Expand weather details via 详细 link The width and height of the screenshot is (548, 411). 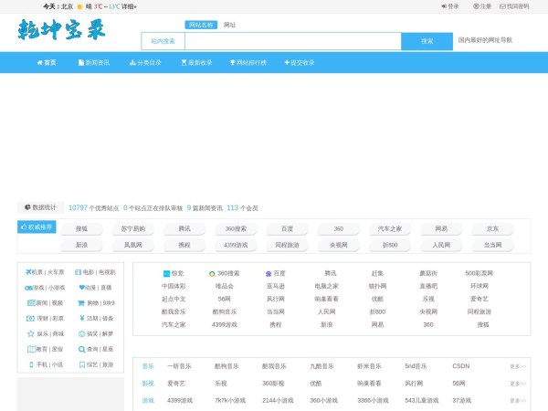(x=128, y=6)
